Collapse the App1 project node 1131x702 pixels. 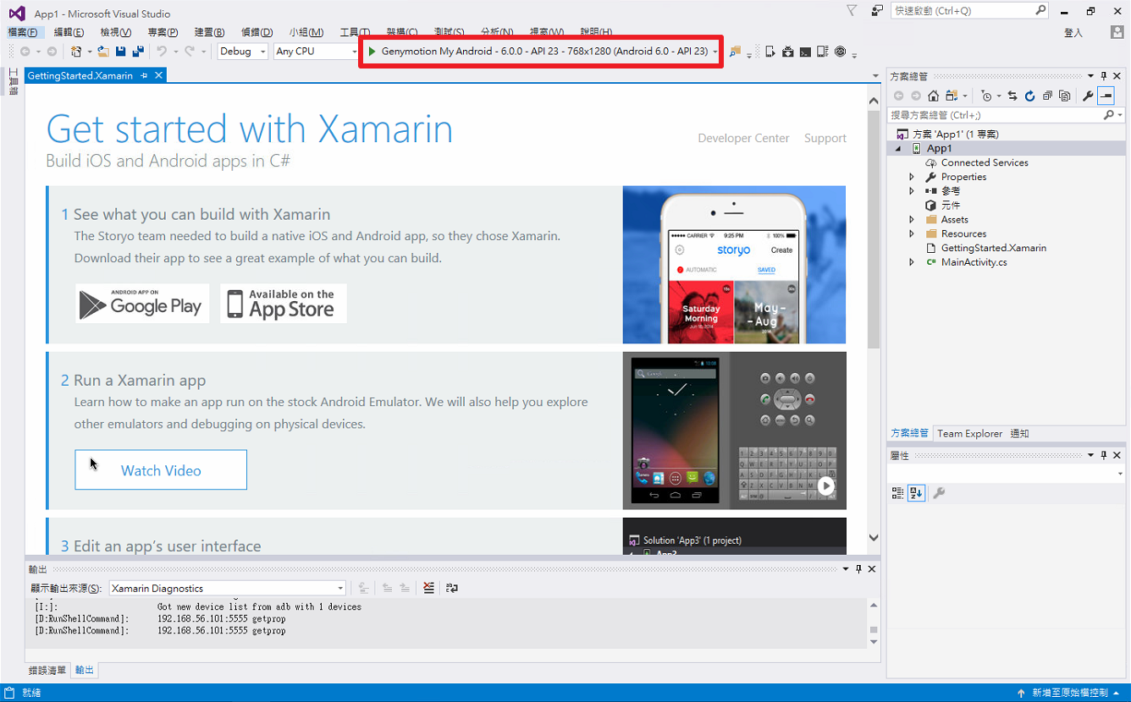(899, 149)
